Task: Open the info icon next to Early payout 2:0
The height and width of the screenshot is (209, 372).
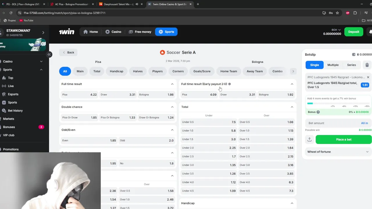Action: 230,84
